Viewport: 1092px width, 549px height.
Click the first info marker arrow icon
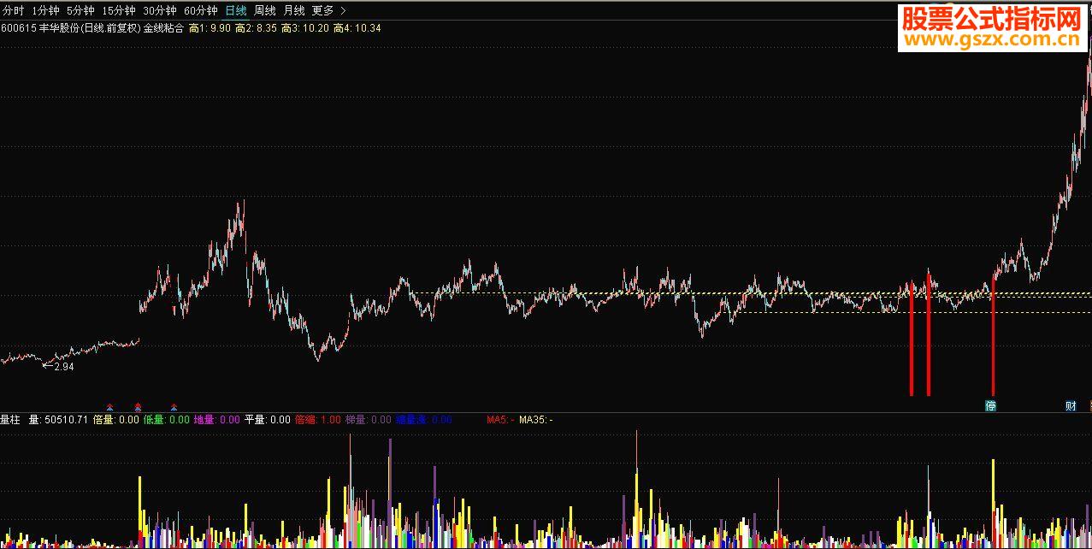[x=109, y=407]
